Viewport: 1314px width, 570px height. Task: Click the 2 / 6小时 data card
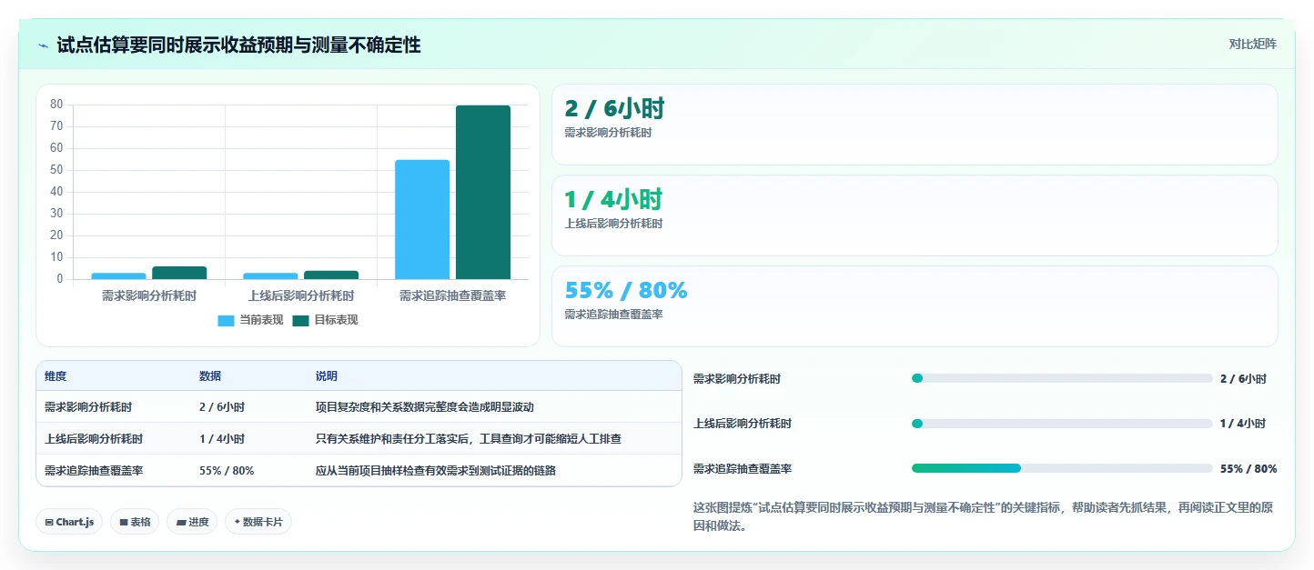915,125
